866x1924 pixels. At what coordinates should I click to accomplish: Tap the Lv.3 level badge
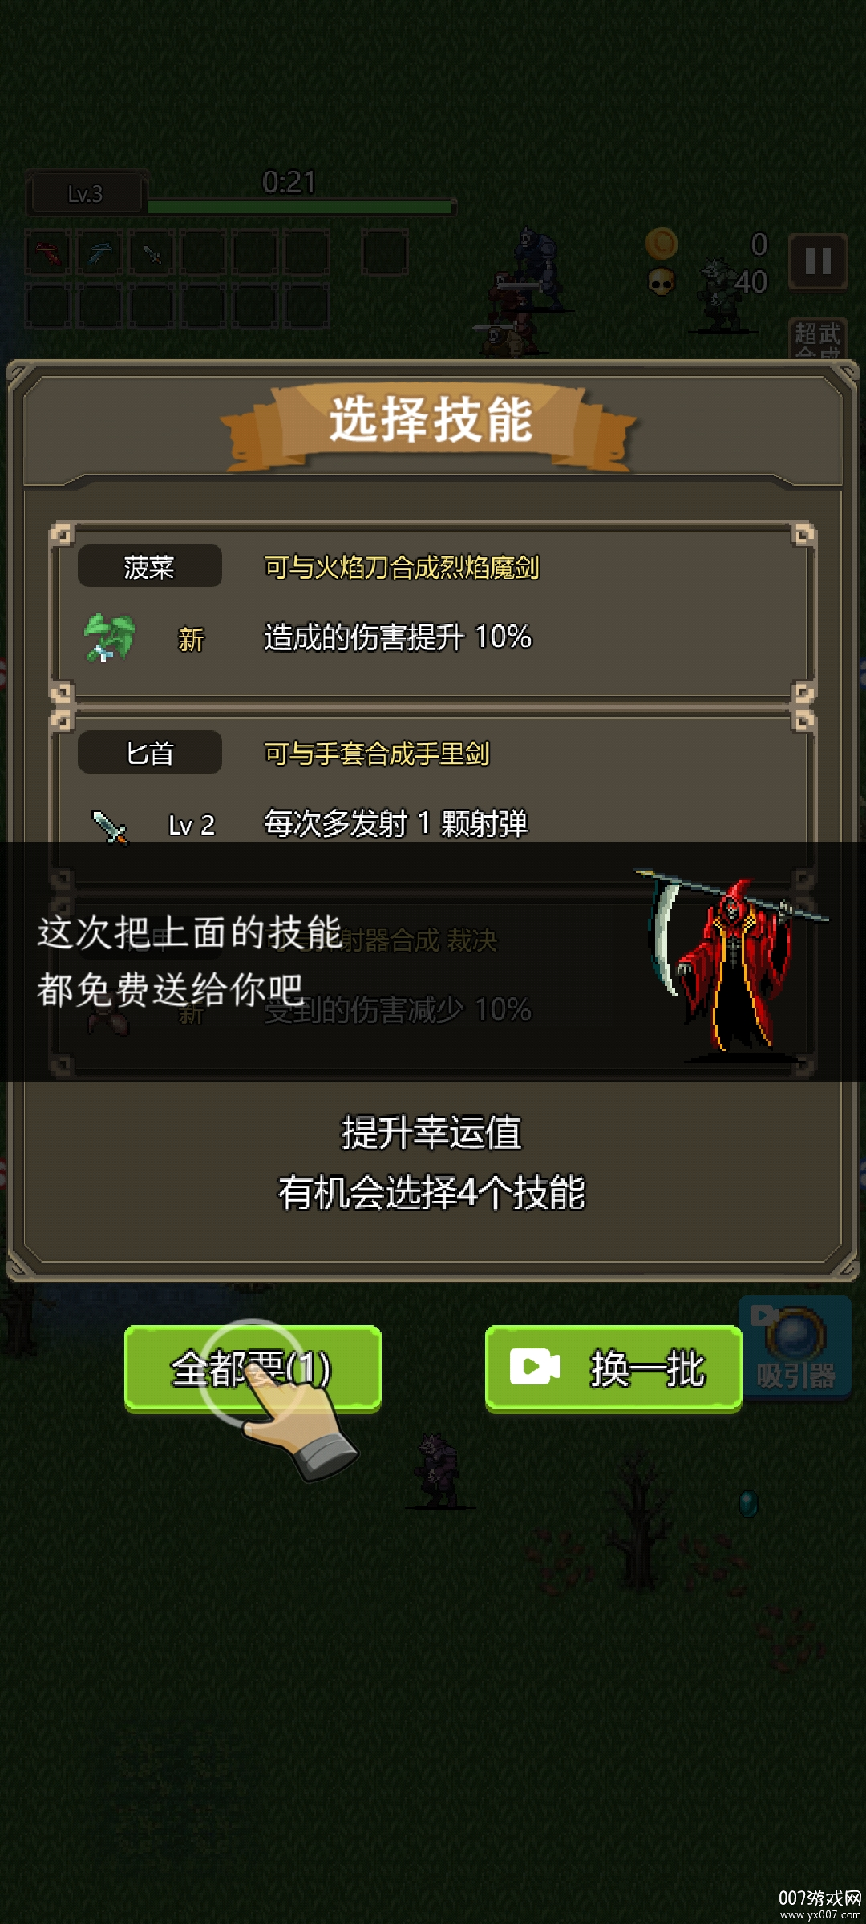[86, 193]
